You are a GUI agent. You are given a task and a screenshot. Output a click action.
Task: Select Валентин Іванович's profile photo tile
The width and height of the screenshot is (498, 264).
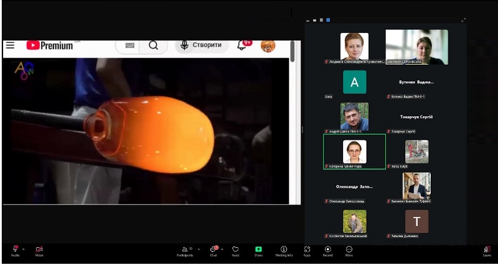click(x=416, y=186)
